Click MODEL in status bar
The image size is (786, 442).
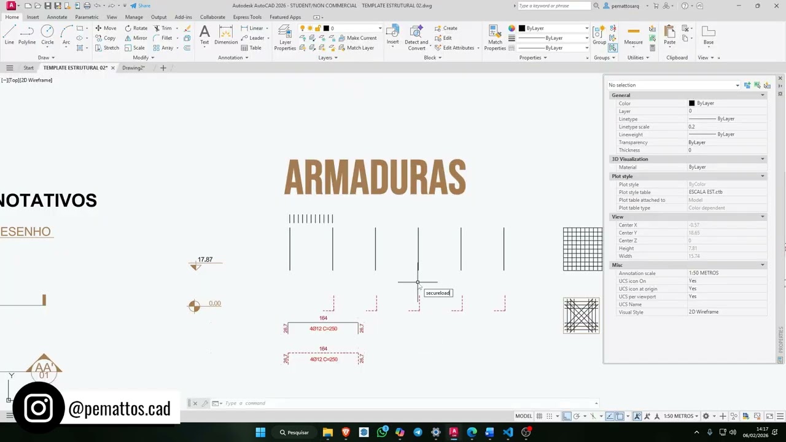tap(524, 416)
